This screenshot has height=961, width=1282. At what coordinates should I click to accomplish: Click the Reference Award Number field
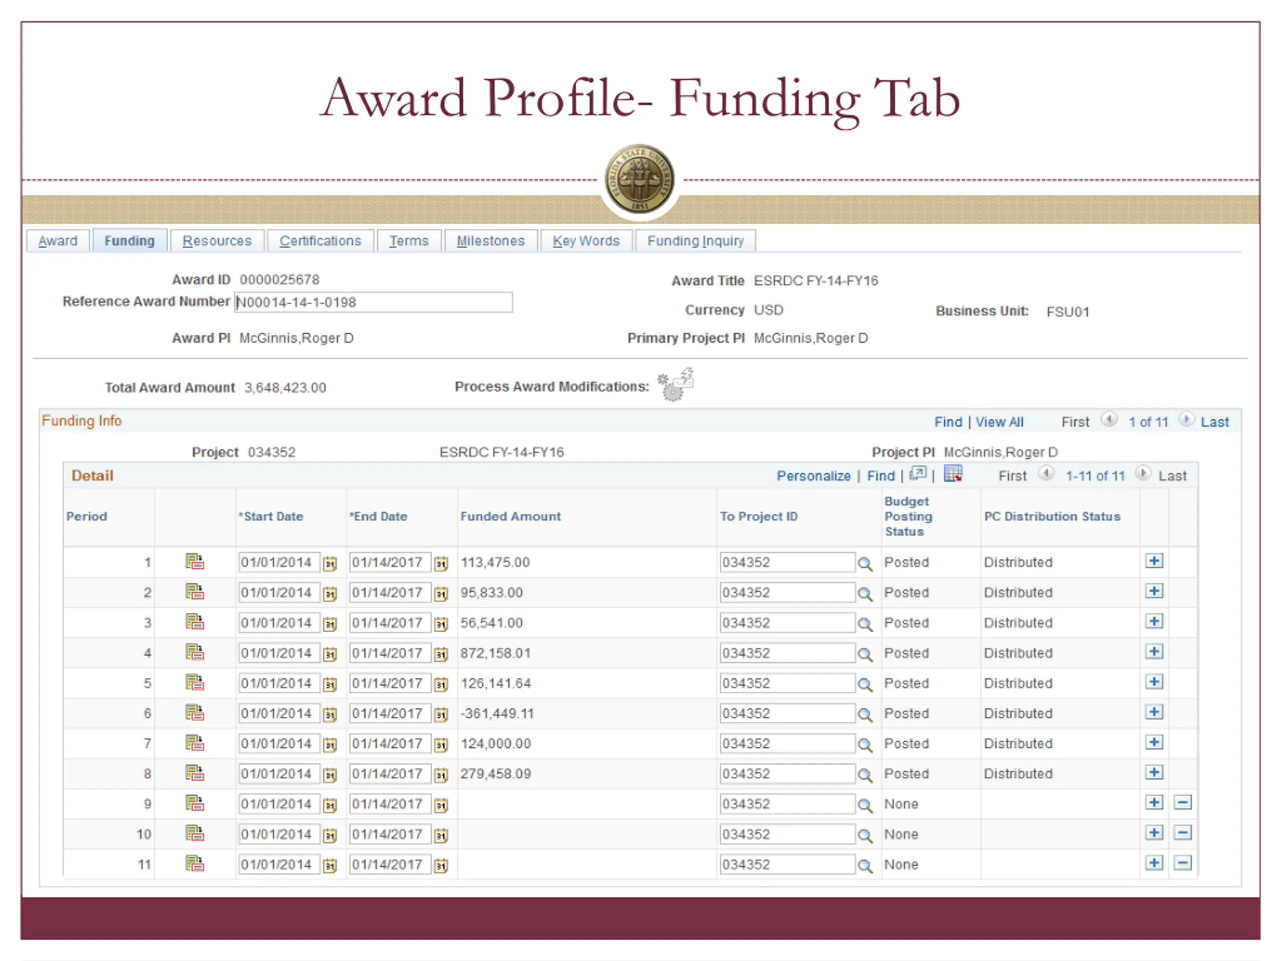tap(373, 302)
